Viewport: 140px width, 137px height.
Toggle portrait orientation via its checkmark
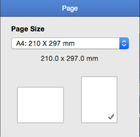pyautogui.click(x=111, y=117)
